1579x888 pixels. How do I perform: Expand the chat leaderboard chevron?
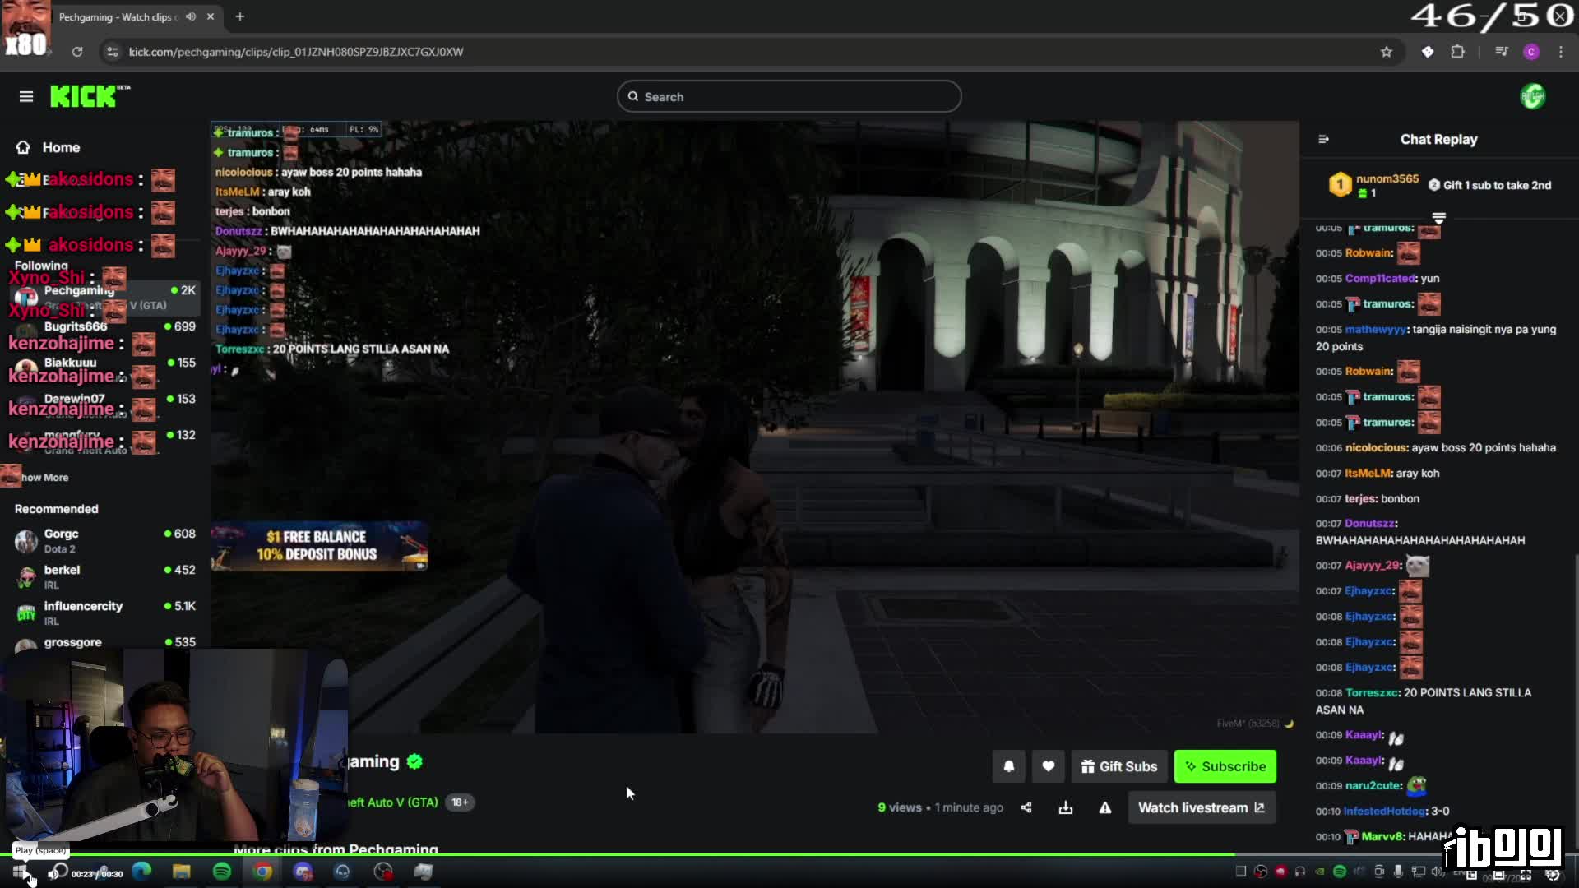(1438, 218)
